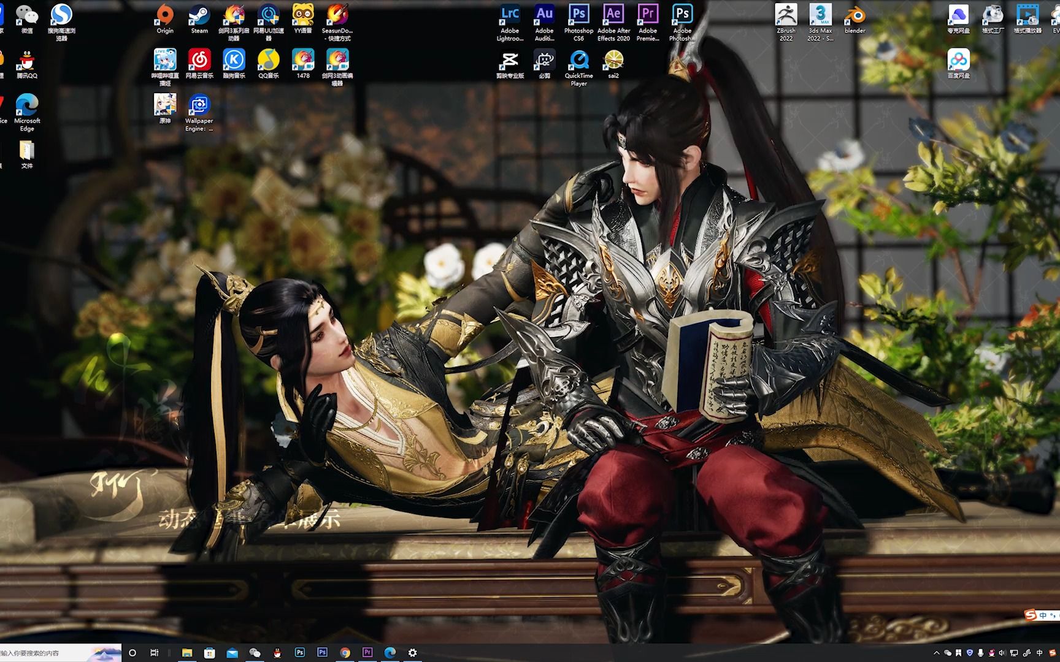Select the 腾讯QQ desktop shortcut
The width and height of the screenshot is (1060, 662).
[x=26, y=64]
